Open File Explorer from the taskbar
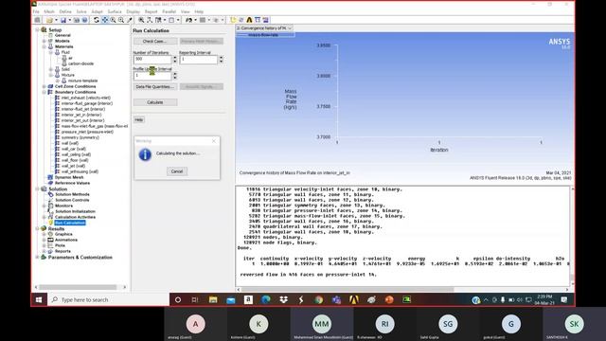 (213, 299)
